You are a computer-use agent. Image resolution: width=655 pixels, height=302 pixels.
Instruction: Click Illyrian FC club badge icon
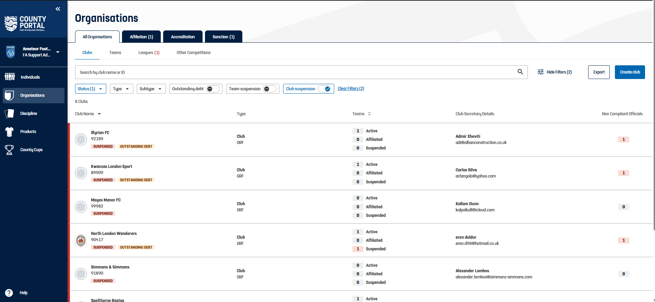click(81, 140)
